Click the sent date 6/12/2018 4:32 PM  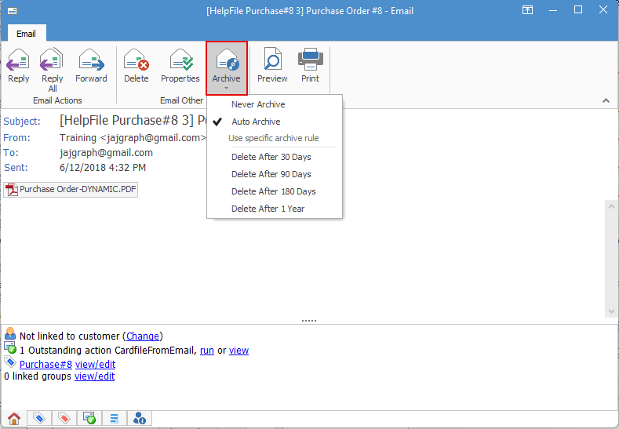(x=103, y=168)
